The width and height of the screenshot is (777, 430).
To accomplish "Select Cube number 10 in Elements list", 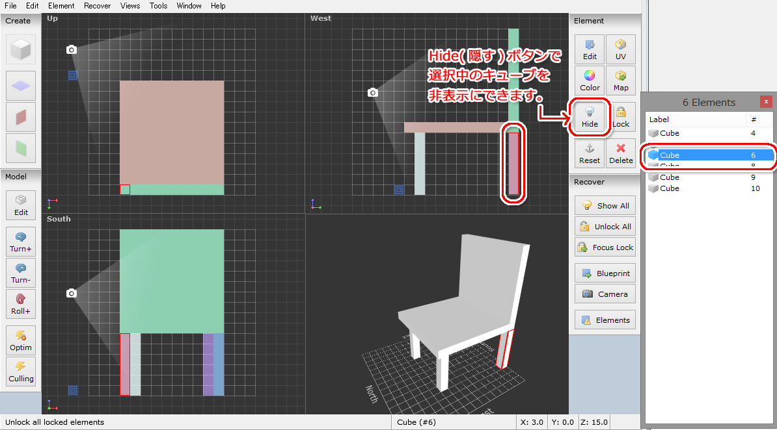I will pos(709,188).
